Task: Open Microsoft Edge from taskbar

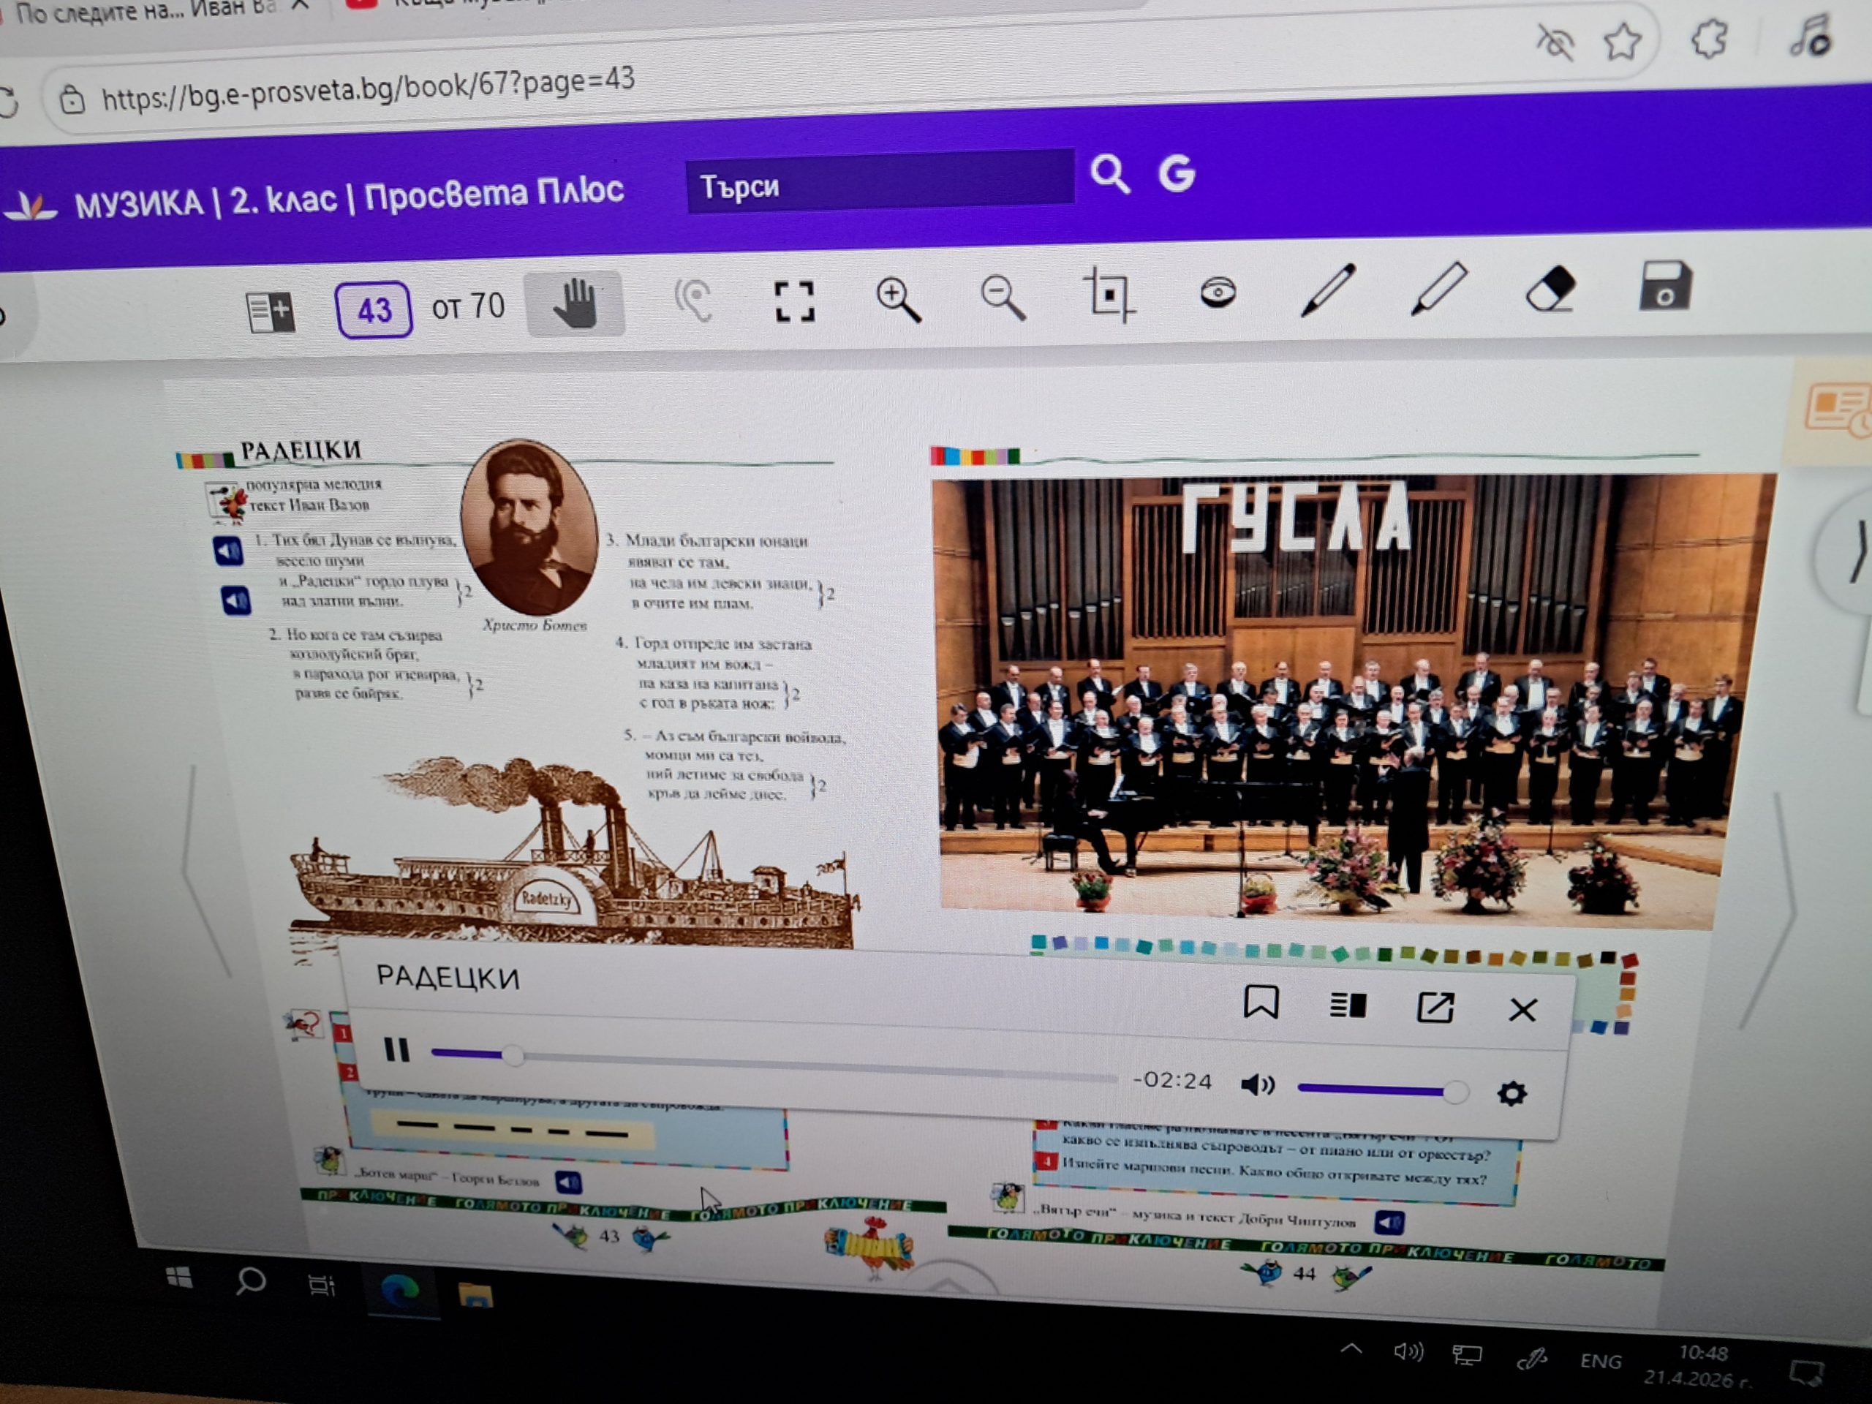Action: click(399, 1290)
